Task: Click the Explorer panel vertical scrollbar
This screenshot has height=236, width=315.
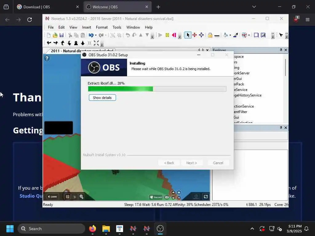Action: pyautogui.click(x=285, y=67)
